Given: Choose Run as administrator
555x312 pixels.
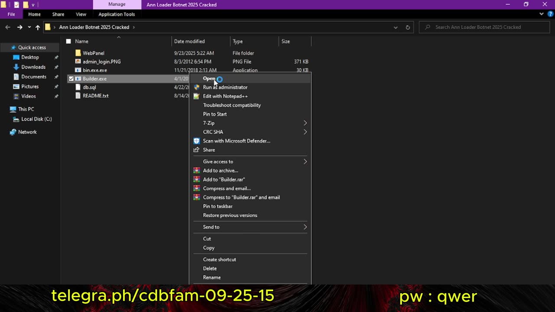Looking at the screenshot, I should (250, 88).
